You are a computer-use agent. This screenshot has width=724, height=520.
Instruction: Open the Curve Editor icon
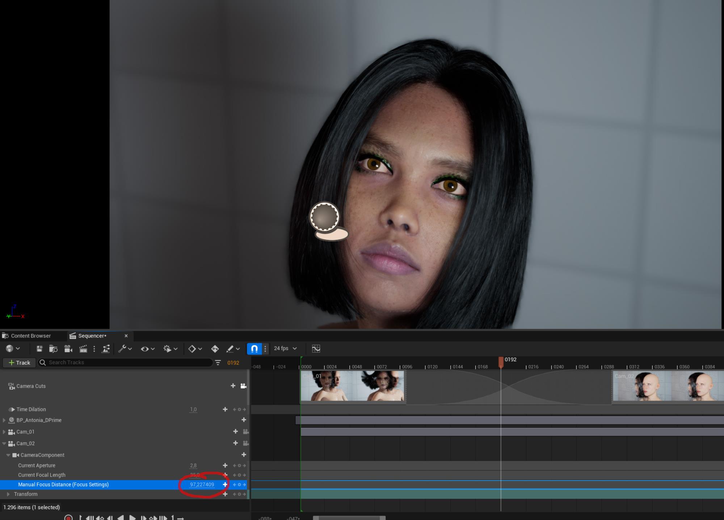316,349
